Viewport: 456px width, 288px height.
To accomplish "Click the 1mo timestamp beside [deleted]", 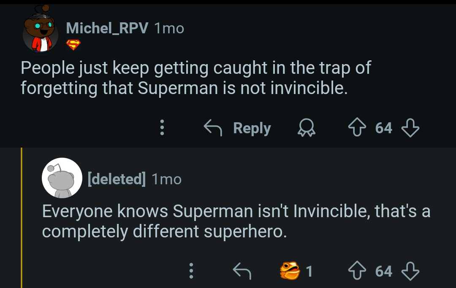I will pos(166,179).
